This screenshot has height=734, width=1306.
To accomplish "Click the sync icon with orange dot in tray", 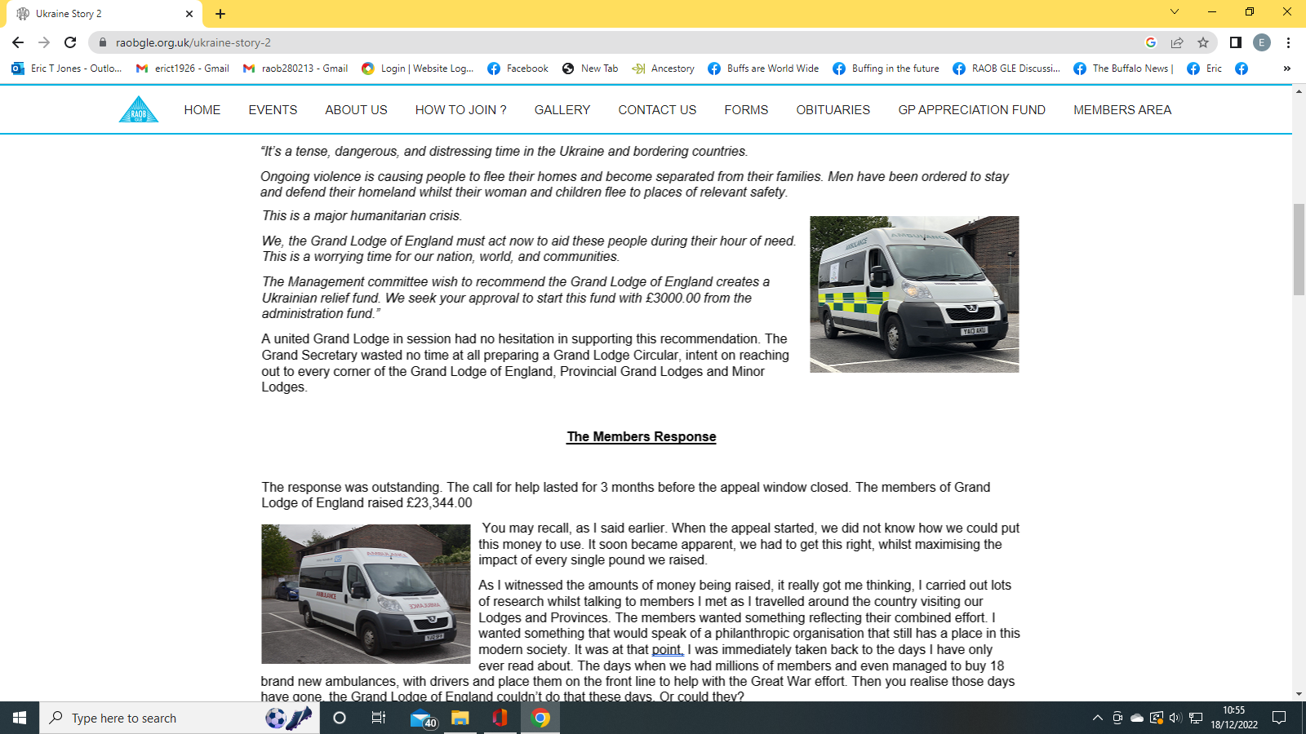I will pyautogui.click(x=1157, y=718).
